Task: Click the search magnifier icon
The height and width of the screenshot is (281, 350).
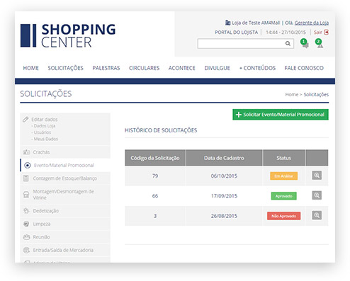Action: point(288,43)
